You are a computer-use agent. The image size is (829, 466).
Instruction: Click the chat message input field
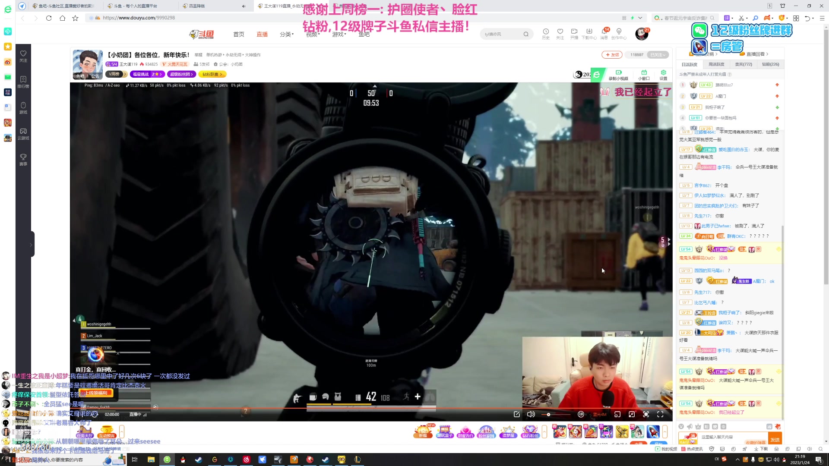coord(732,437)
